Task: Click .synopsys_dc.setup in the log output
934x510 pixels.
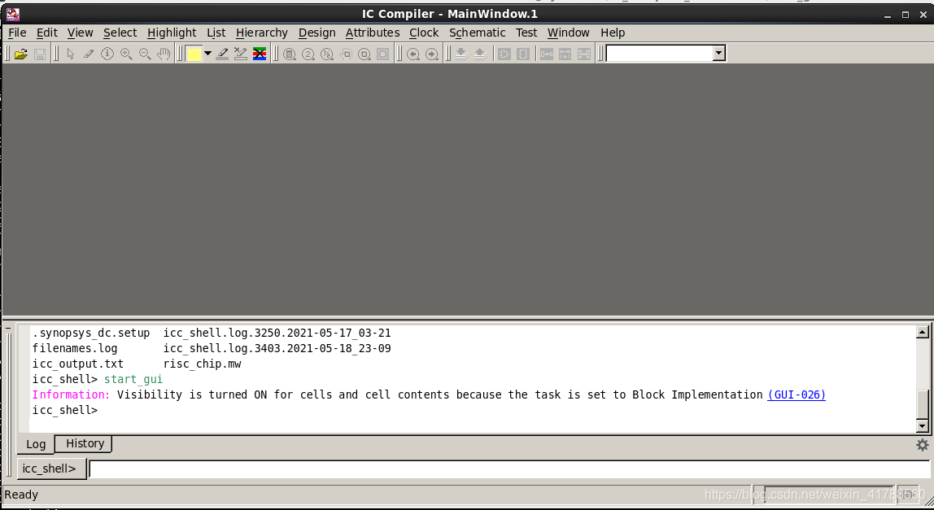Action: tap(91, 333)
